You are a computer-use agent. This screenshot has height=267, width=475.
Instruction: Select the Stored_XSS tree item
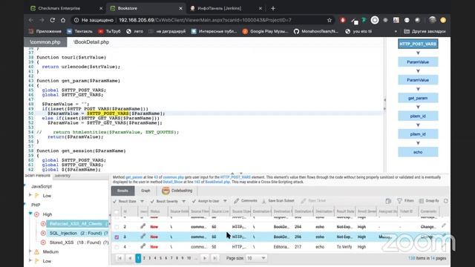62,243
